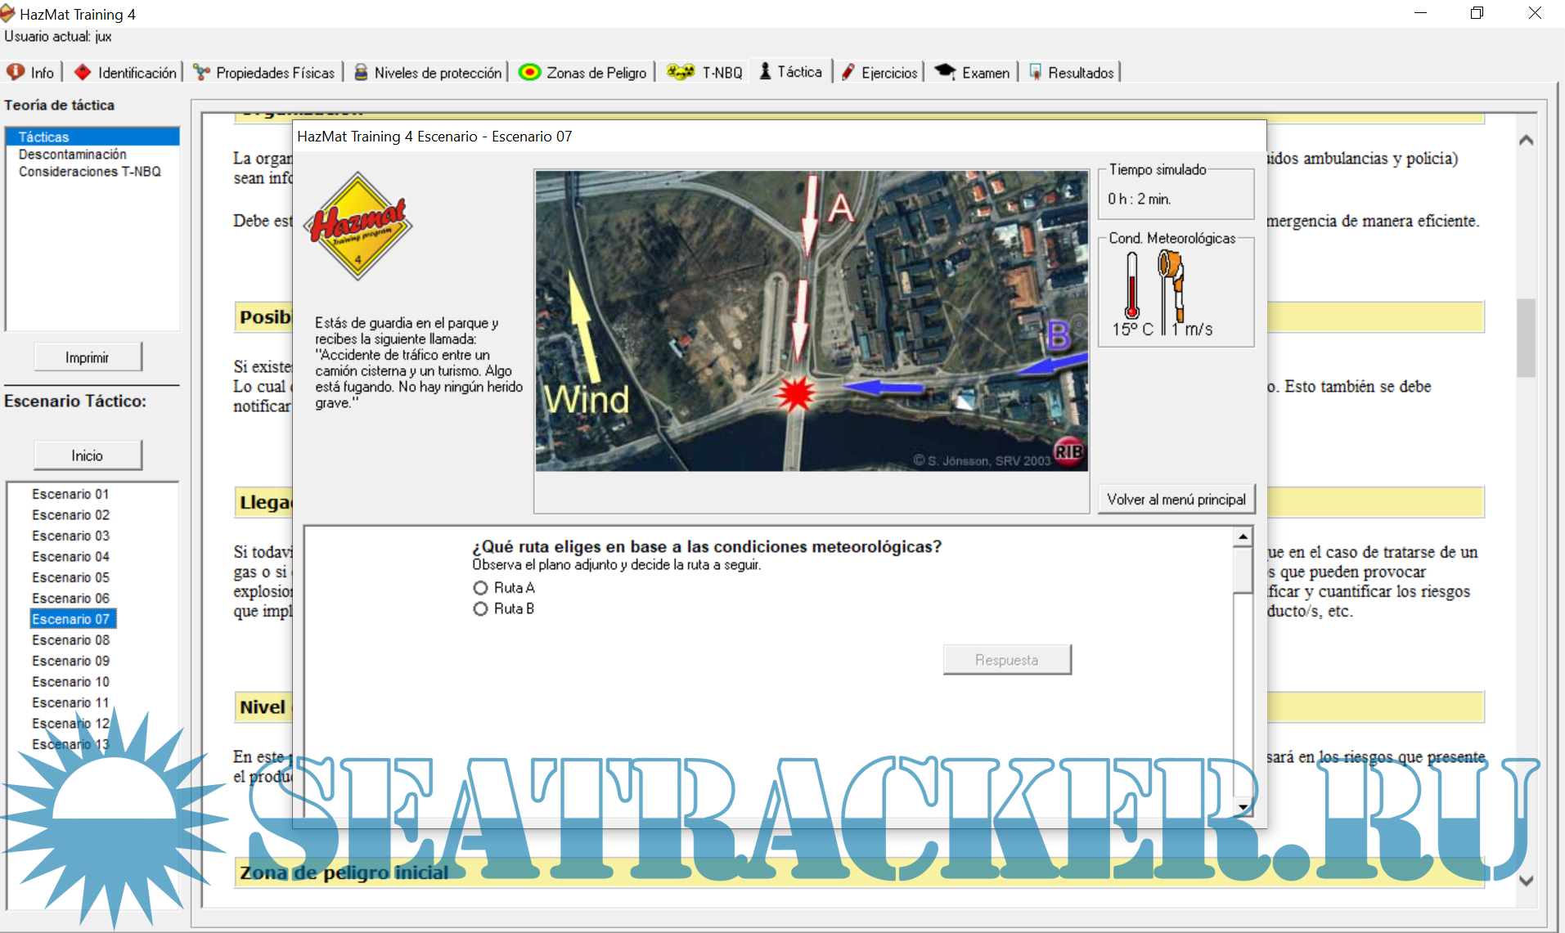Image resolution: width=1565 pixels, height=933 pixels.
Task: Choose the Ruta B radio option
Action: 480,609
